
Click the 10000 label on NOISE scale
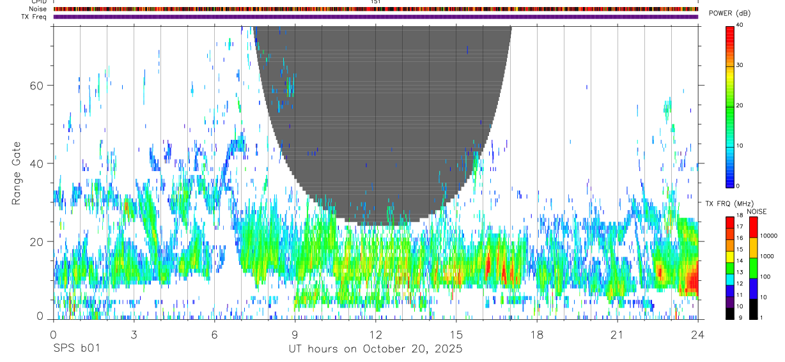[768, 236]
